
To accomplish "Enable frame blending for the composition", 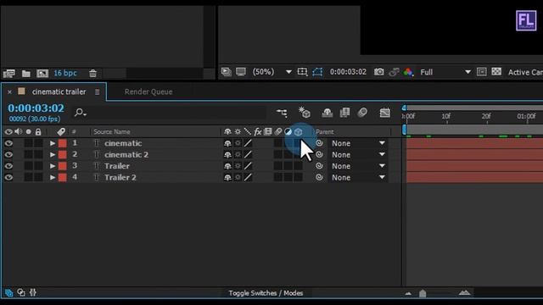I will [x=345, y=113].
